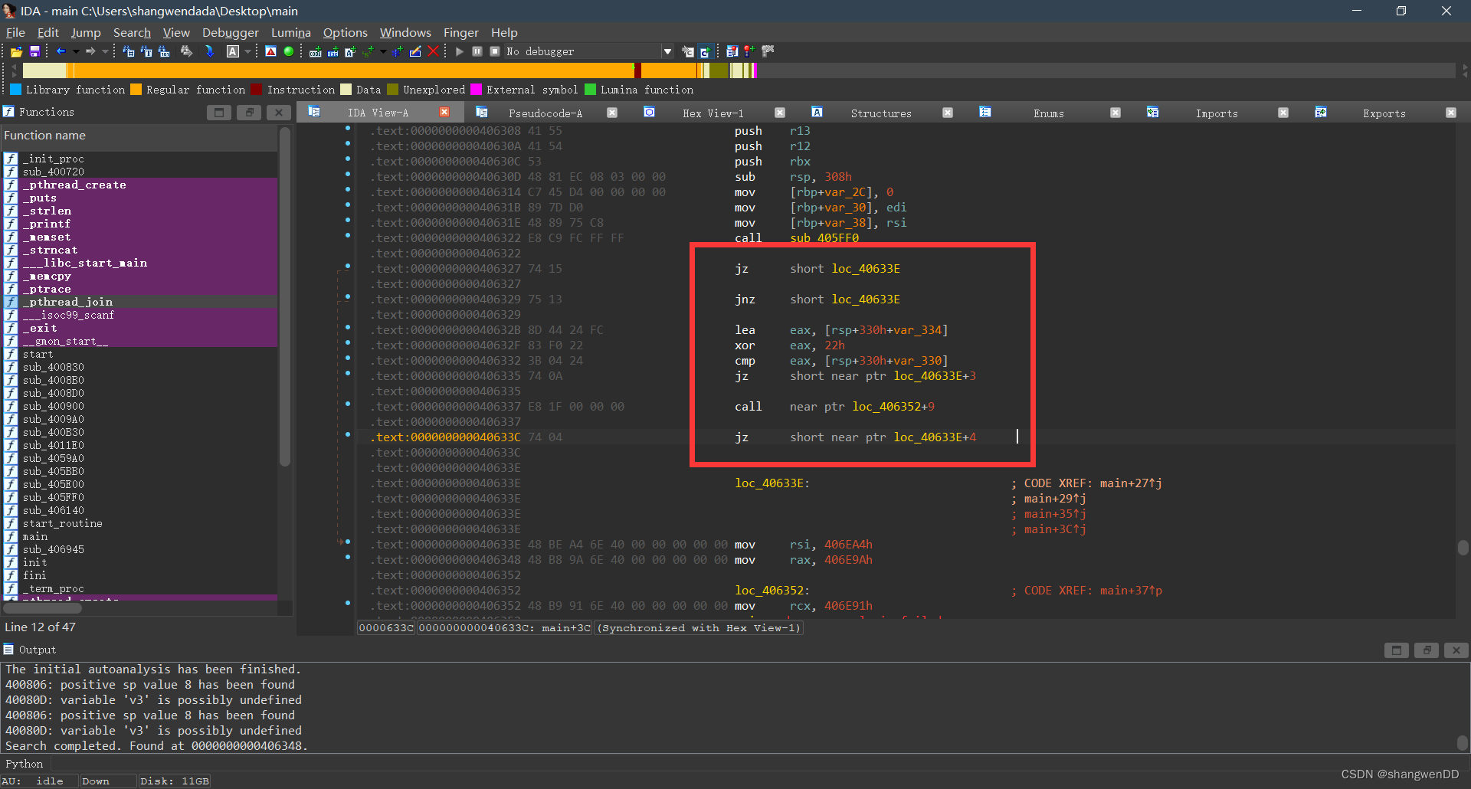Click the green circle toolbar icon
1471x789 pixels.
tap(289, 51)
